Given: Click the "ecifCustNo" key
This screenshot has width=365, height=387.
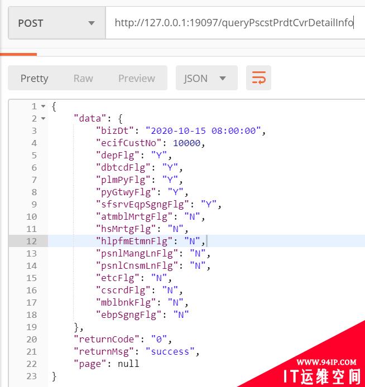Looking at the screenshot, I should [x=129, y=143].
